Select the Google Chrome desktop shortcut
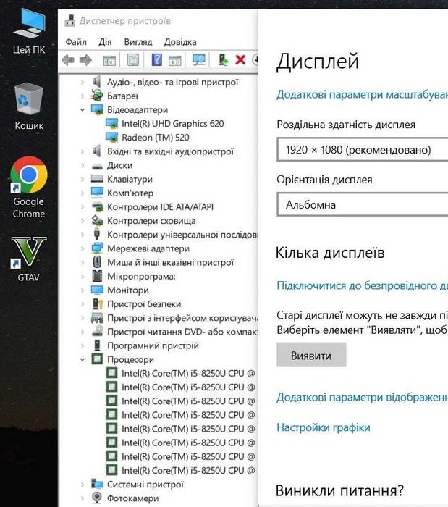 (x=29, y=188)
